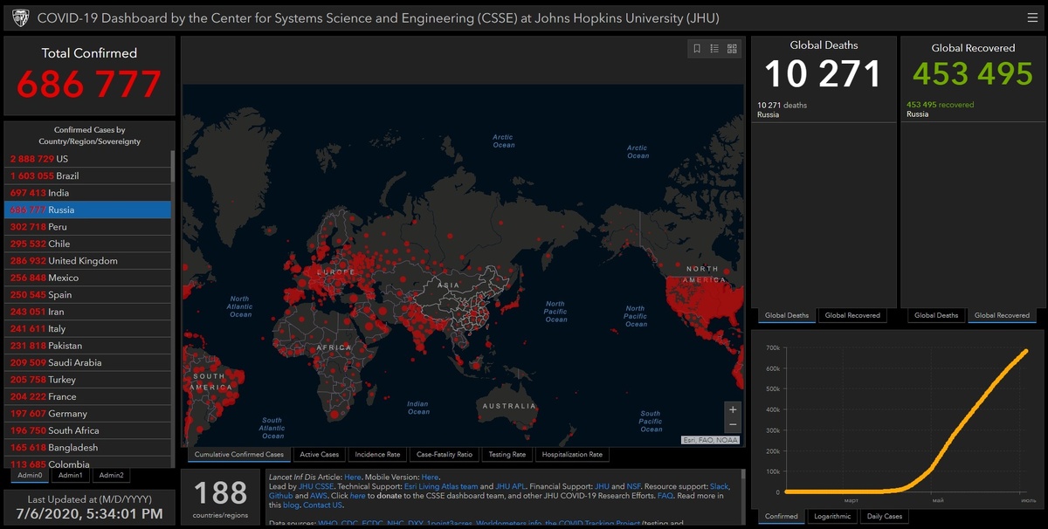Select the Admin1 list tab

pos(70,476)
